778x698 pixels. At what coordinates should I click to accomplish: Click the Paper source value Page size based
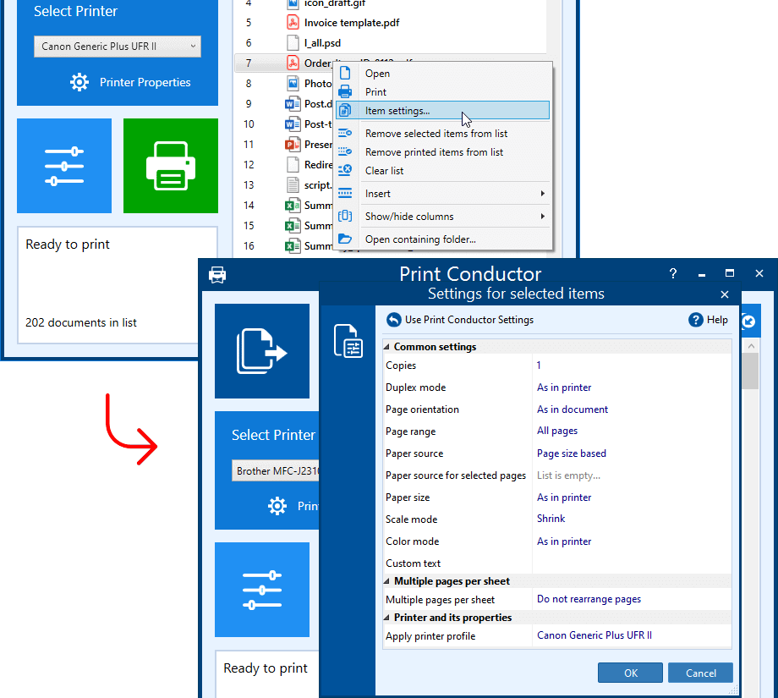(x=571, y=453)
